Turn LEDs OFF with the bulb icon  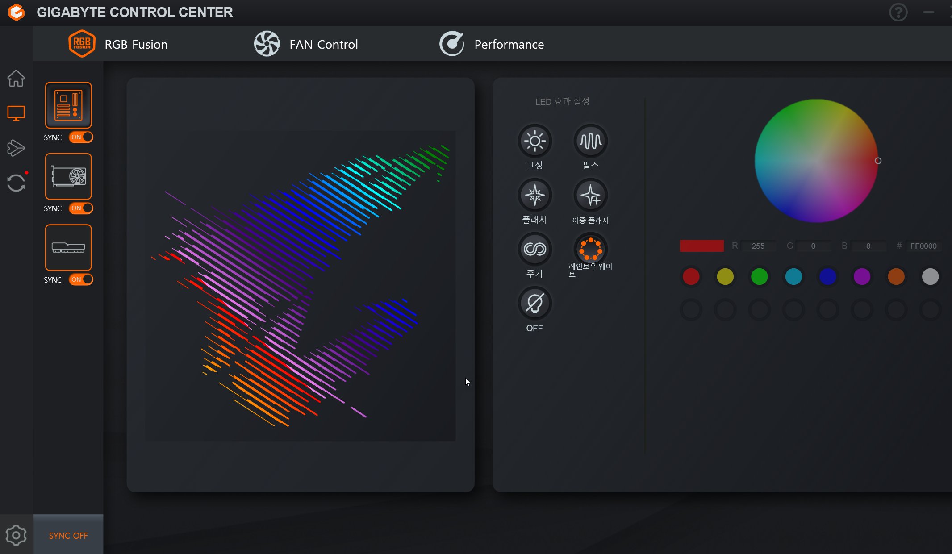tap(534, 304)
